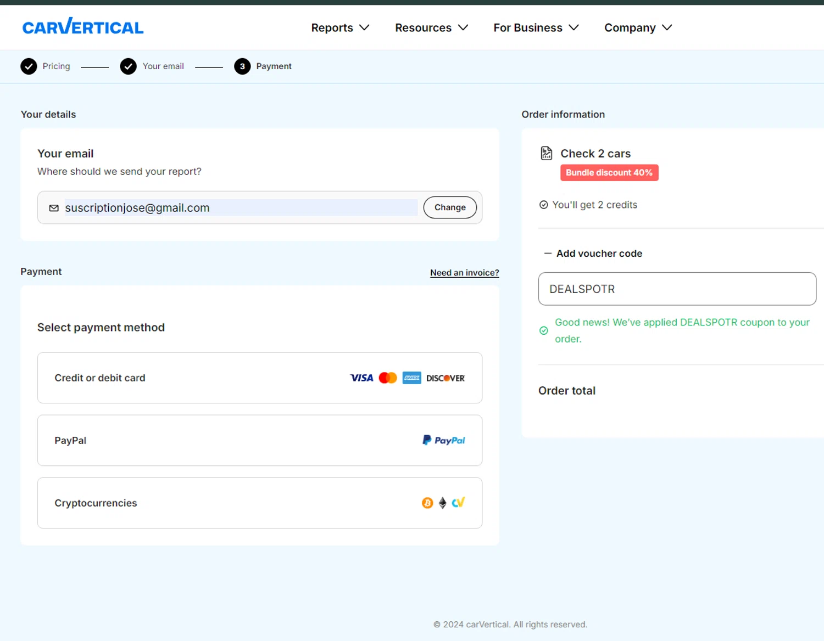Click the Order total label
This screenshot has width=824, height=641.
click(x=567, y=391)
